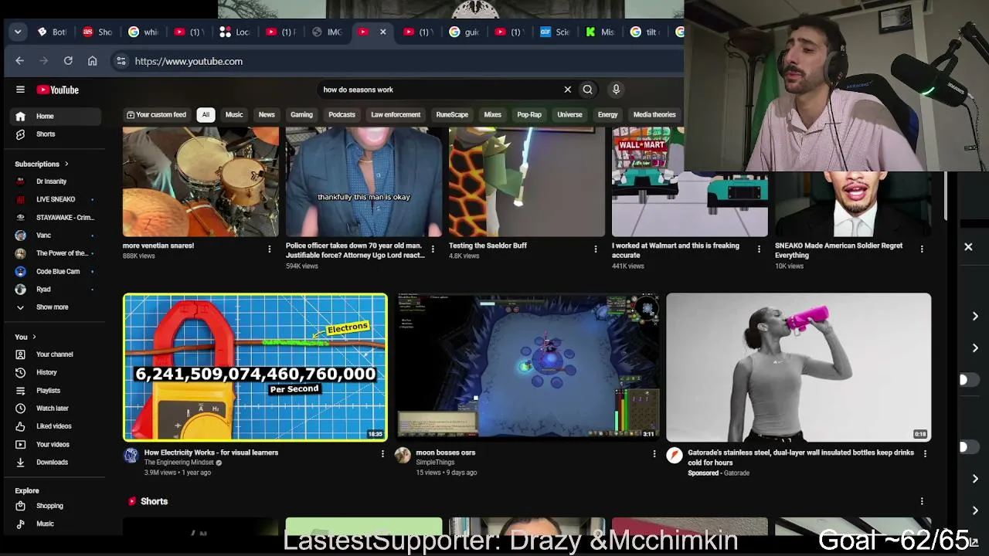Click the YouTube logo
The width and height of the screenshot is (989, 556).
click(58, 90)
